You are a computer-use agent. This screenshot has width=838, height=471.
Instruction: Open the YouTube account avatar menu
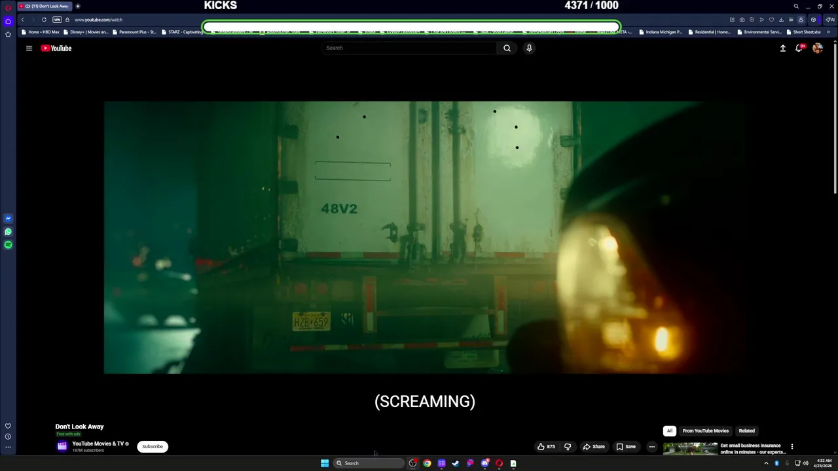pos(818,48)
